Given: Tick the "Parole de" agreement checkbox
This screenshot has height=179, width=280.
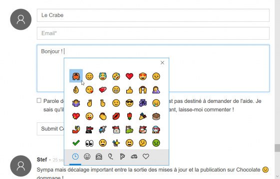Looking at the screenshot, I should click(39, 100).
